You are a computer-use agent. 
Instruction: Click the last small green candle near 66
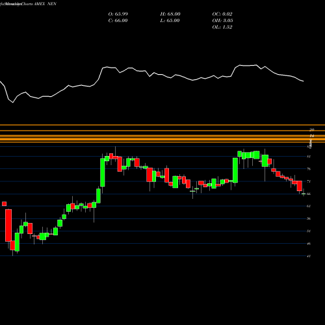pos(304,194)
